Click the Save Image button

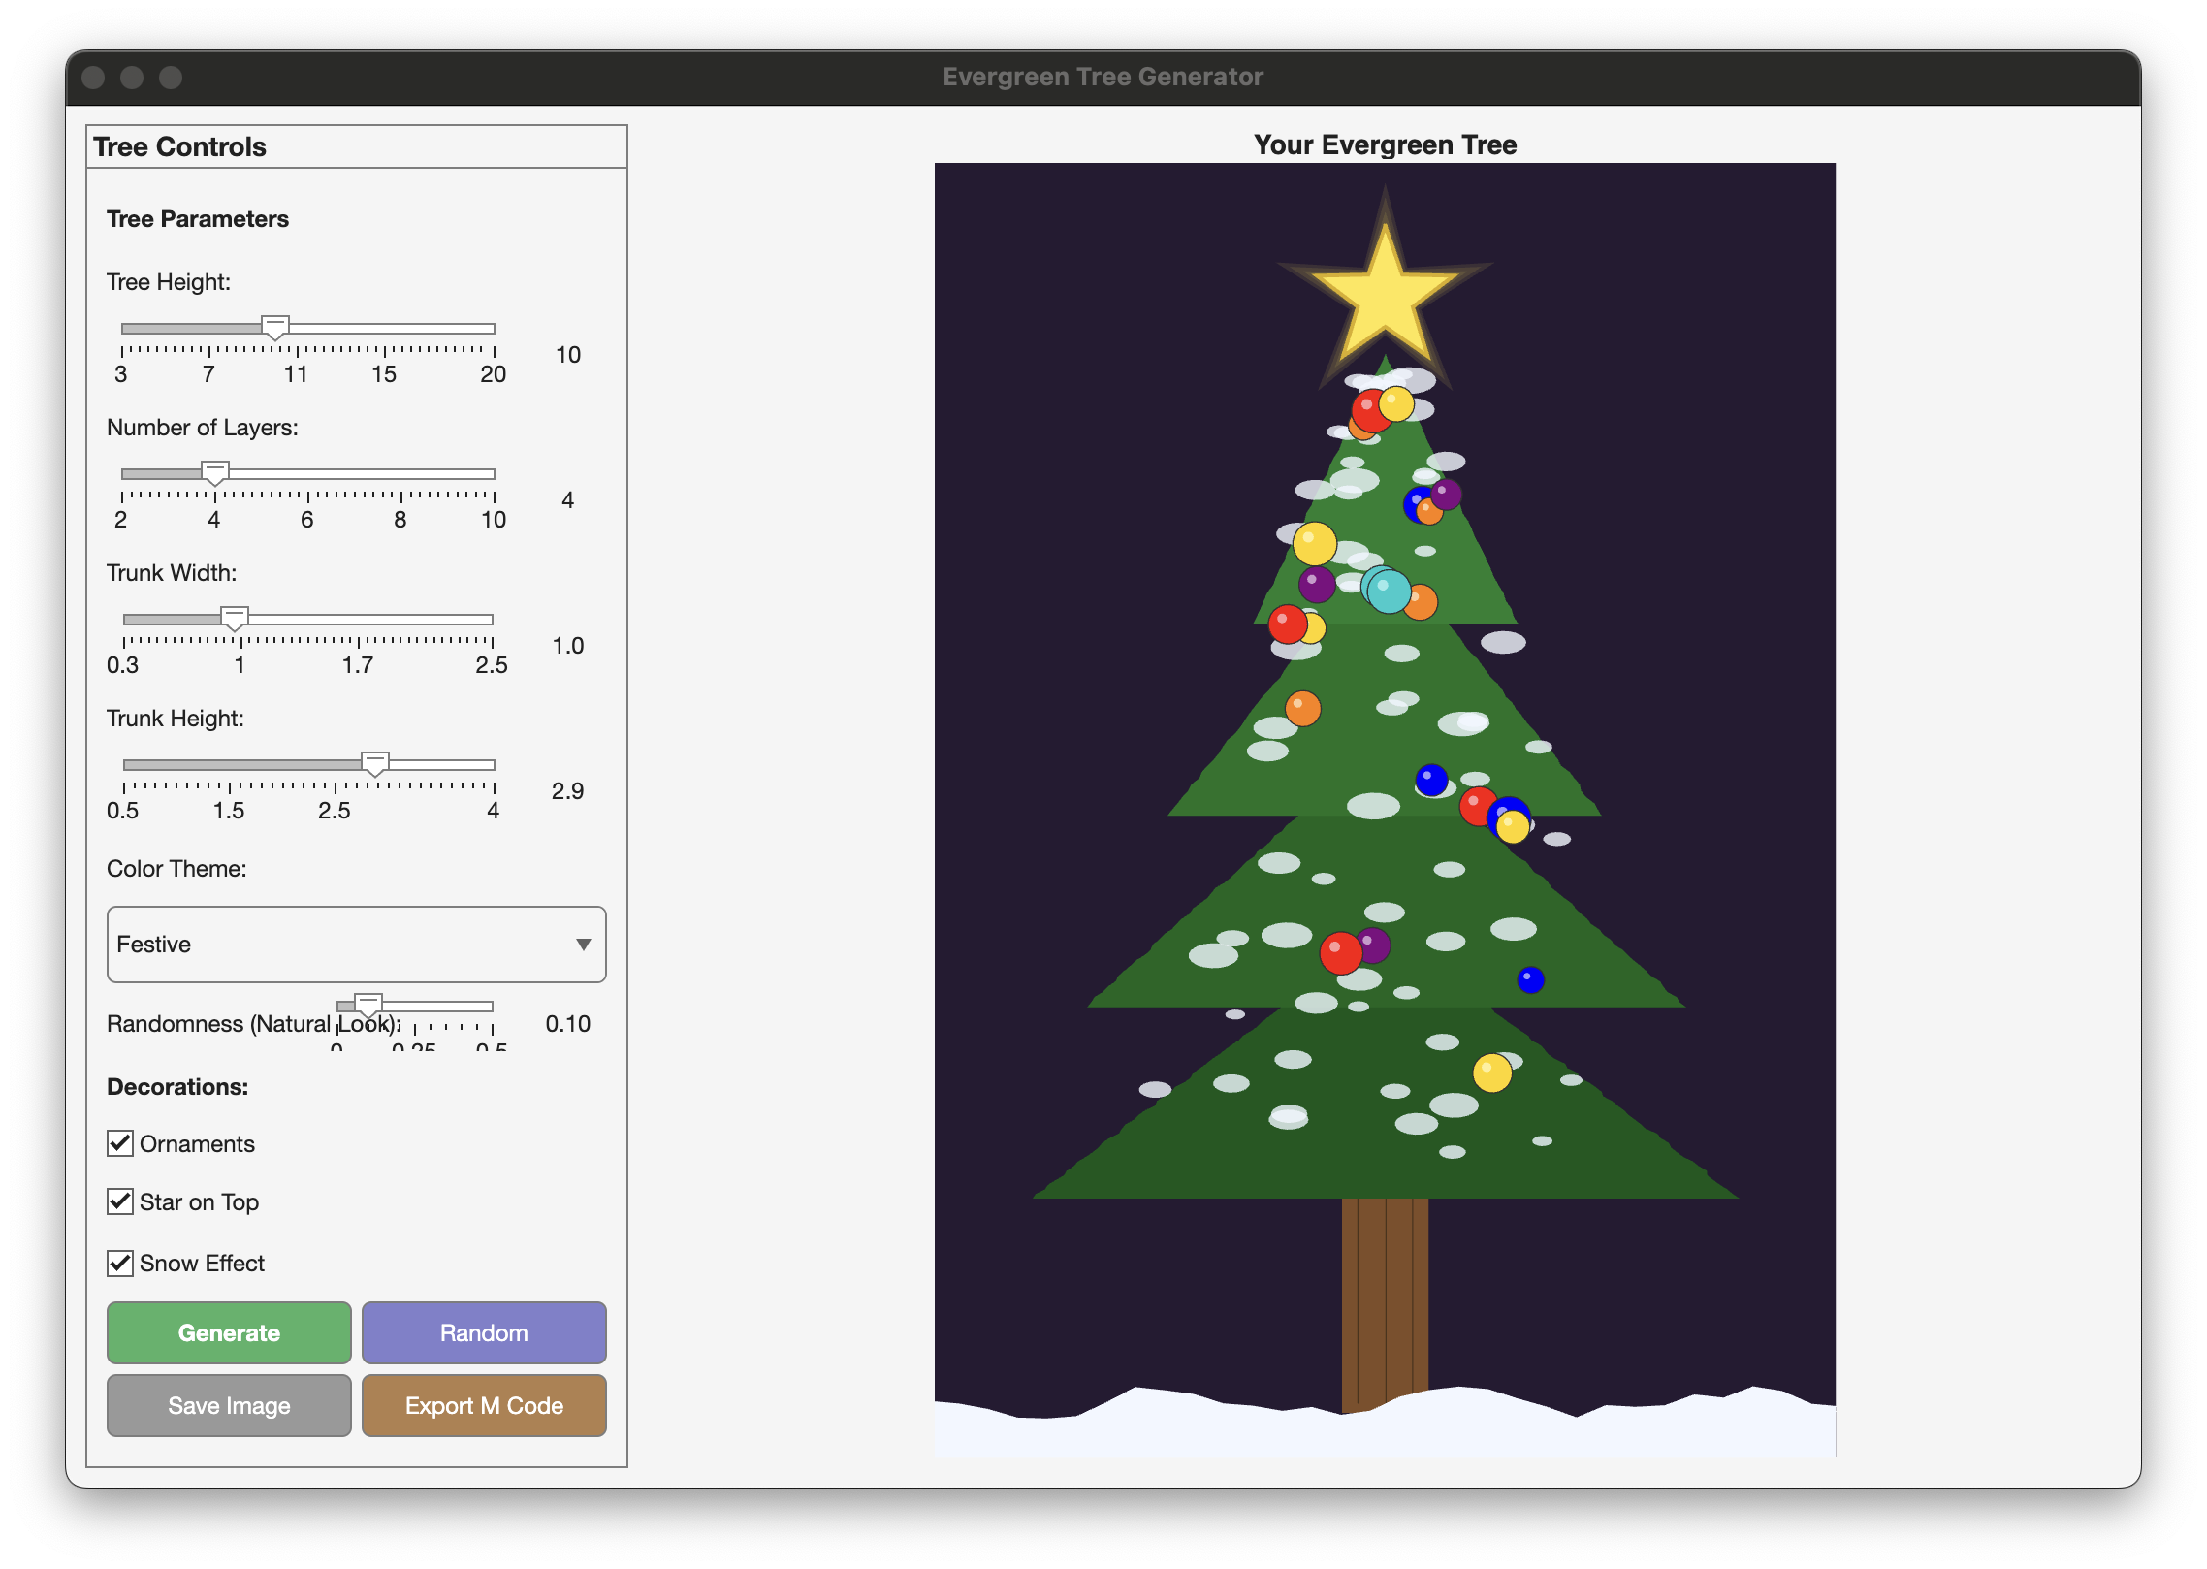coord(229,1405)
